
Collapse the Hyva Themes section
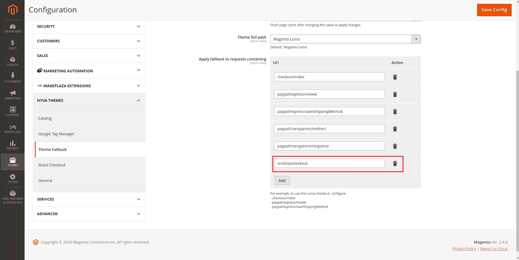89,100
